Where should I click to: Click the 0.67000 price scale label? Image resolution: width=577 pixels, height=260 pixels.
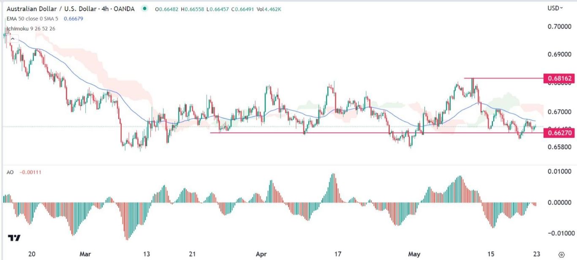click(560, 112)
